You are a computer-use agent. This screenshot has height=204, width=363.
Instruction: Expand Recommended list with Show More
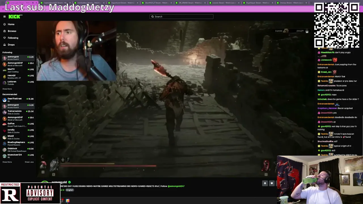coord(7,162)
